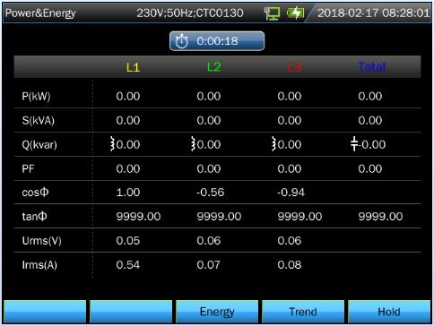
Task: Click the L1 S(kVA) value 0.00
Action: pos(128,120)
